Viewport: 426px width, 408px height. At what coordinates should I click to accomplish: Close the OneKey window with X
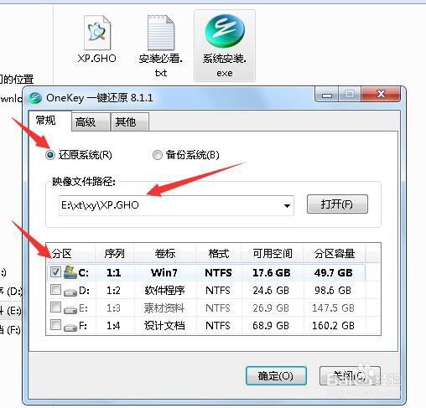point(381,94)
